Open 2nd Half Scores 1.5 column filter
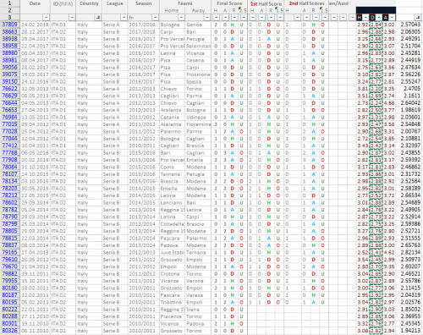The height and width of the screenshot is (335, 423). pos(325,18)
